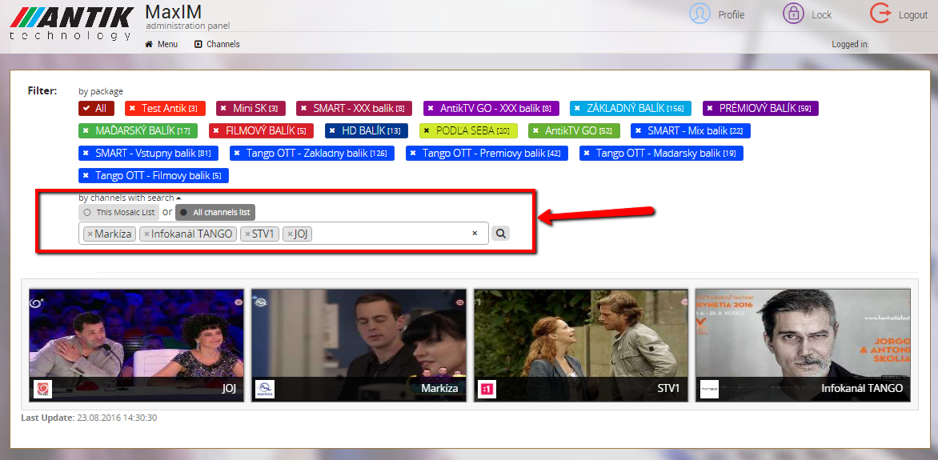Click the Antik technology logo
Image resolution: width=938 pixels, height=460 pixels.
pos(71,22)
